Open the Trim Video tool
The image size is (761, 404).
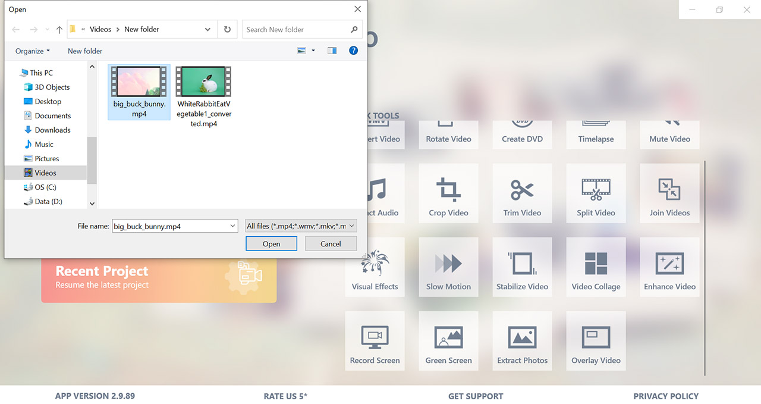pos(522,193)
